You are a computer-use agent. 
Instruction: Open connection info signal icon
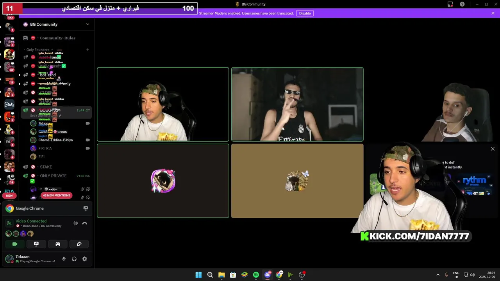click(x=9, y=223)
